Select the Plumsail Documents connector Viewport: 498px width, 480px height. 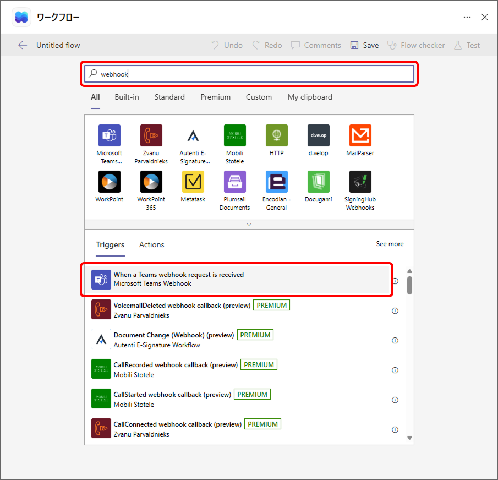point(235,182)
